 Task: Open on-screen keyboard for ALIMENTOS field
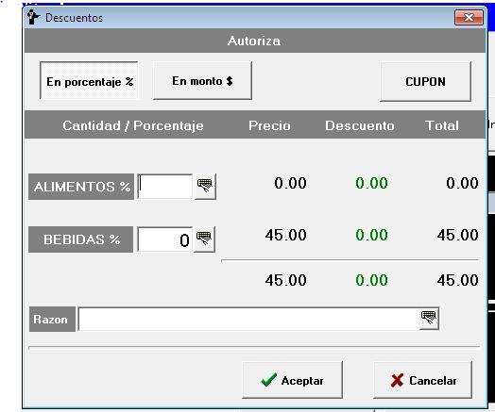[205, 186]
